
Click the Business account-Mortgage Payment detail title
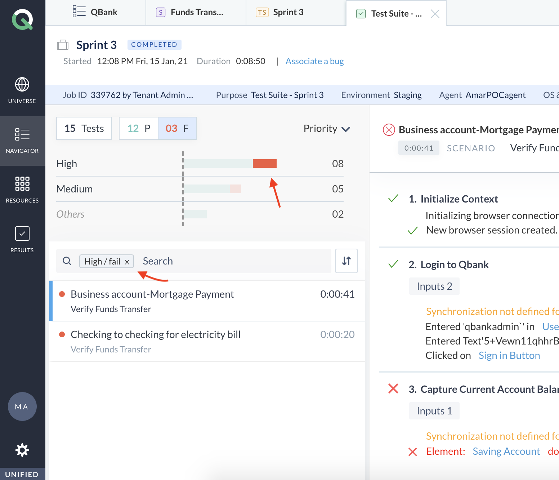pyautogui.click(x=479, y=130)
